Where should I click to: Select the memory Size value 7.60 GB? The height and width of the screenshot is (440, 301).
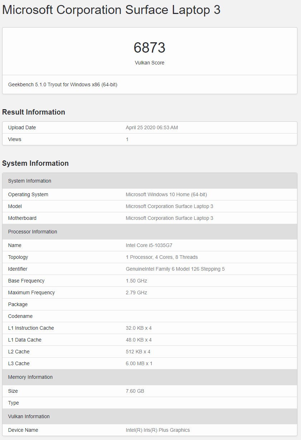[x=135, y=391]
